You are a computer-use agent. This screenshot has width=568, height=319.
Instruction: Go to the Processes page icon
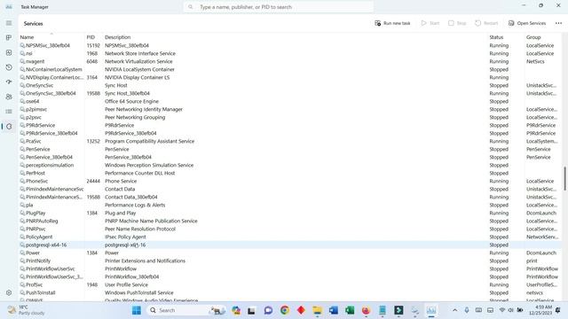pos(9,37)
